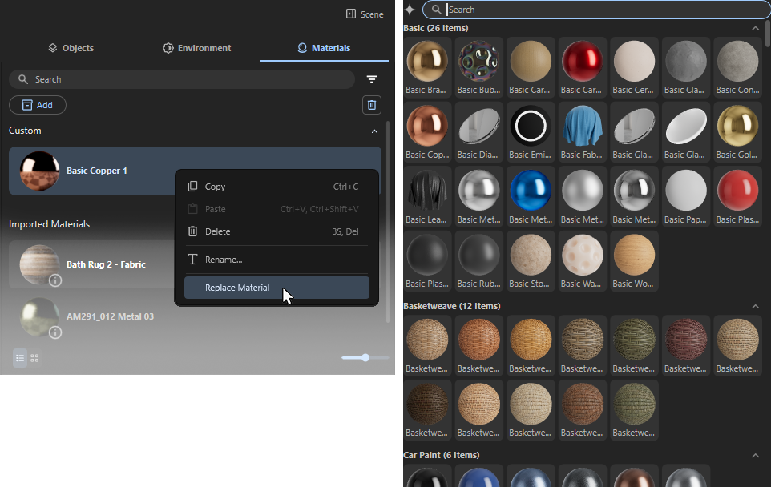Screen dimensions: 771x487
Task: Click the filter icon beside material search
Action: 370,78
